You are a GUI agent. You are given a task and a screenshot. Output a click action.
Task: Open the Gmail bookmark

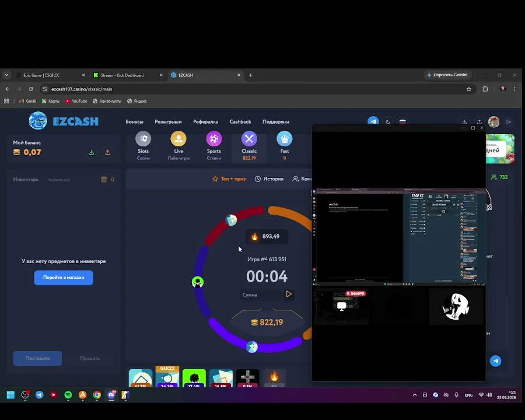tap(27, 101)
